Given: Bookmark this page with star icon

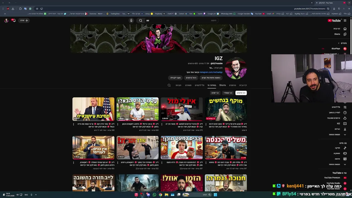Looking at the screenshot, I should pyautogui.click(x=37, y=9).
